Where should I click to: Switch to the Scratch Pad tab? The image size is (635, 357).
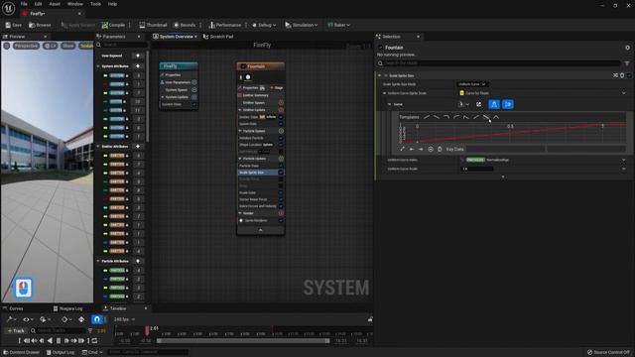coord(218,37)
